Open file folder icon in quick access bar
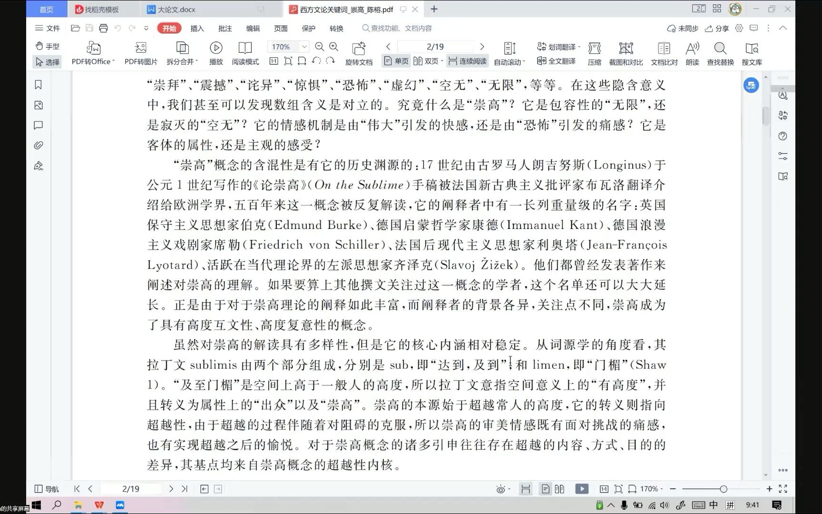This screenshot has height=514, width=822. coord(75,28)
